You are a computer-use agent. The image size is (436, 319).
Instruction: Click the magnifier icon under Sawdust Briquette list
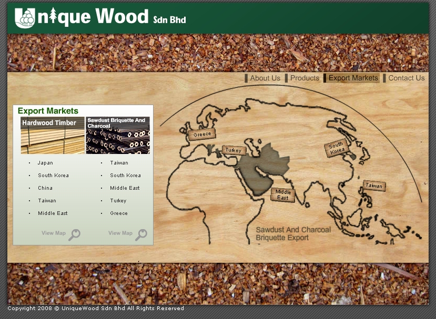[x=141, y=234]
